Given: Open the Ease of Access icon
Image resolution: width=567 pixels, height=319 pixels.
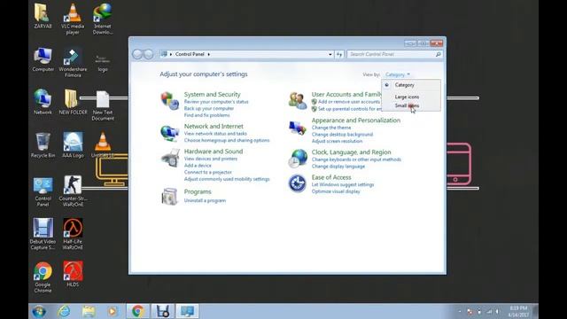Looking at the screenshot, I should coord(298,183).
